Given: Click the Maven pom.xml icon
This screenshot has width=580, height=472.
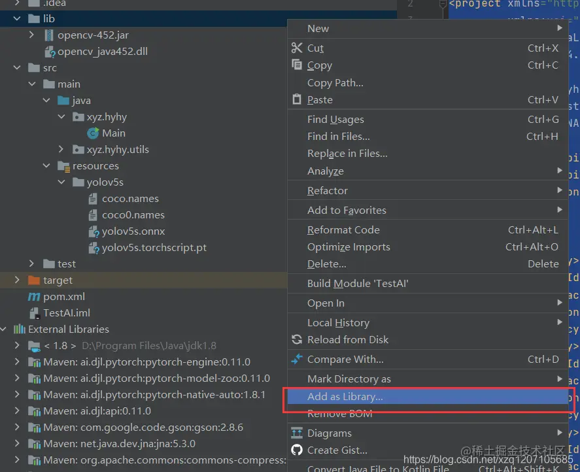Looking at the screenshot, I should (x=34, y=297).
